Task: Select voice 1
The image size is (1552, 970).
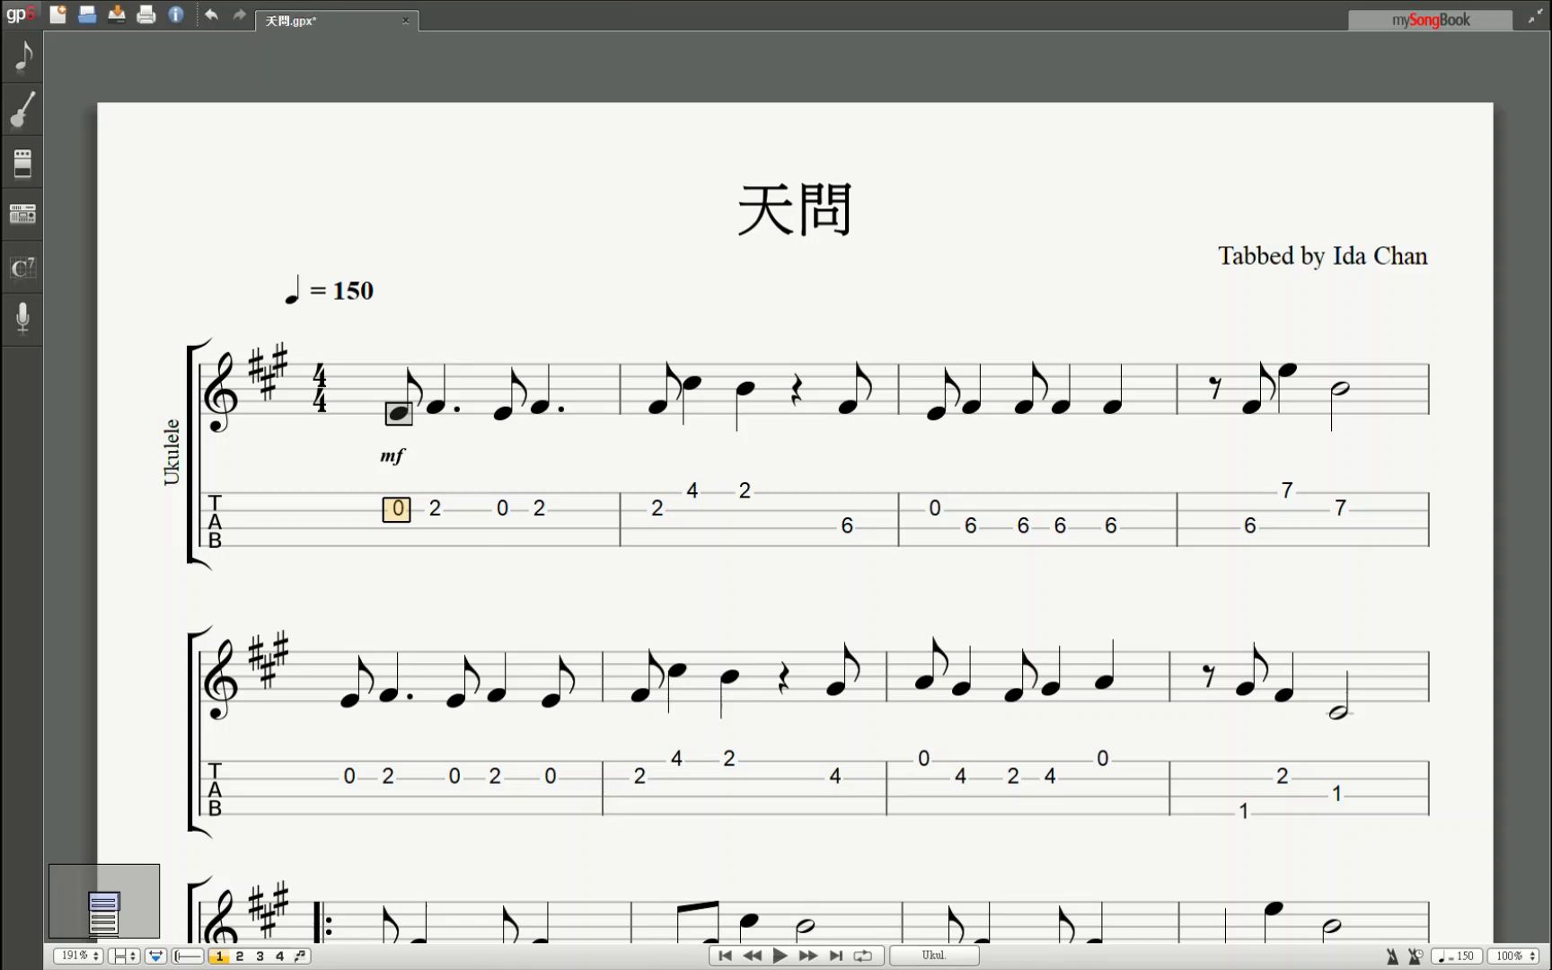Action: [x=218, y=957]
